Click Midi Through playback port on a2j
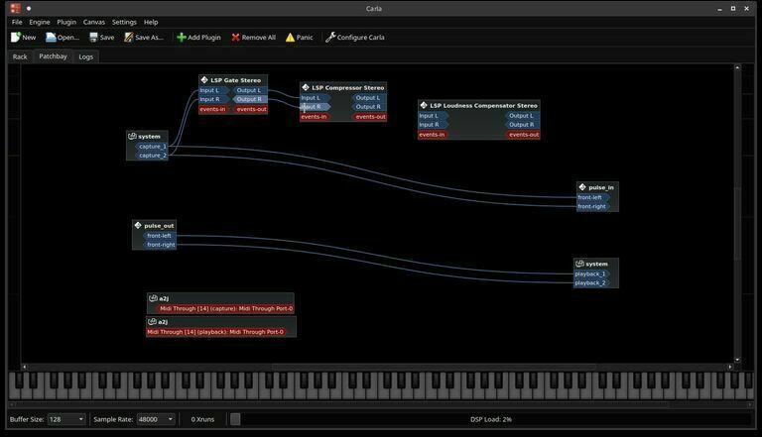 point(216,332)
